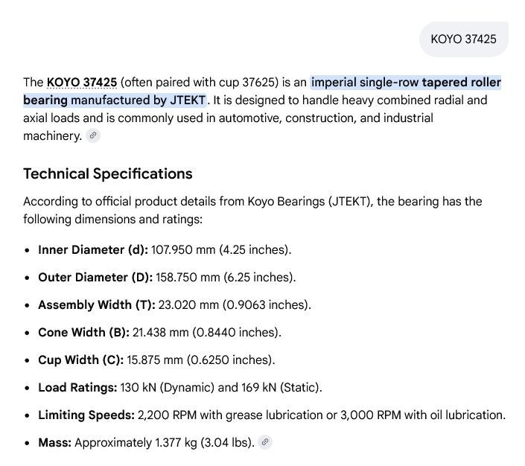Image resolution: width=525 pixels, height=466 pixels.
Task: Click the Load Ratings label
Action: [77, 387]
